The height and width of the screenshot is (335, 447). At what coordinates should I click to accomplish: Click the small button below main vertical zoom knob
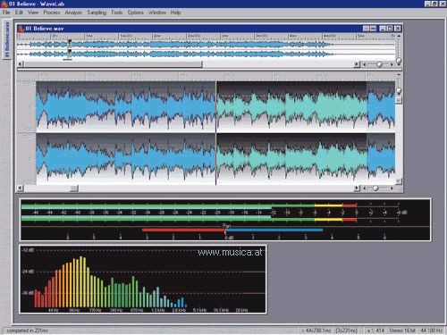coord(399,100)
